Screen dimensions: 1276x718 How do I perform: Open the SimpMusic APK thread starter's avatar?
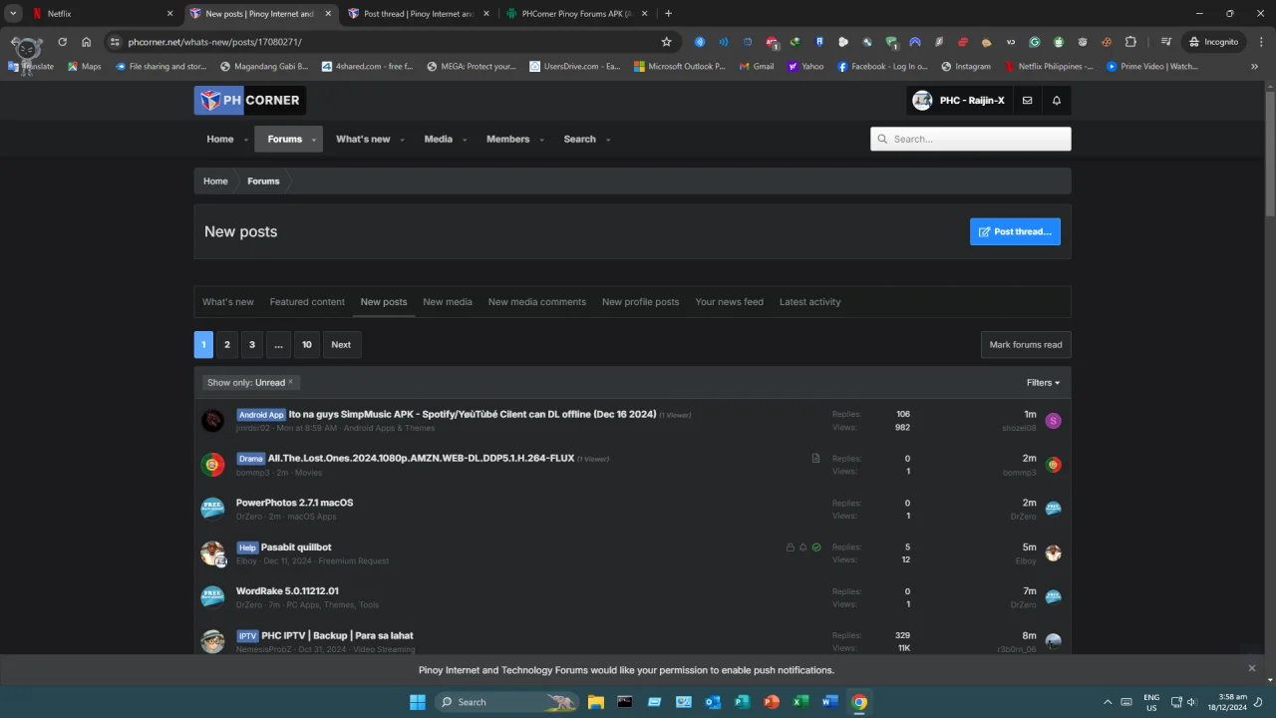point(213,421)
